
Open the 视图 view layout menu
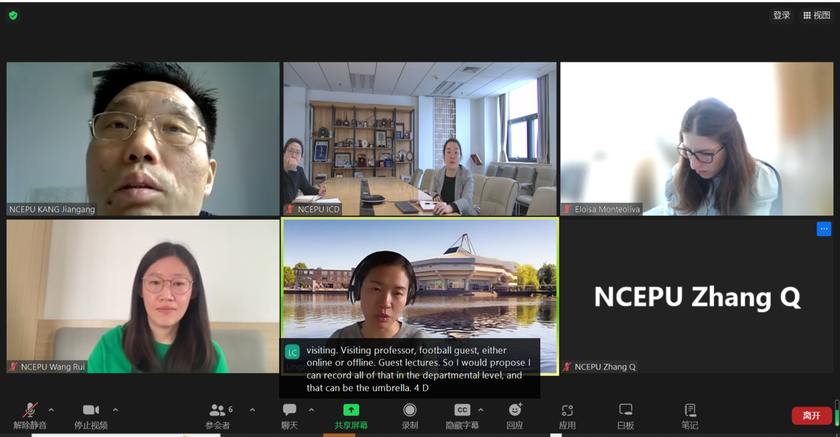817,15
